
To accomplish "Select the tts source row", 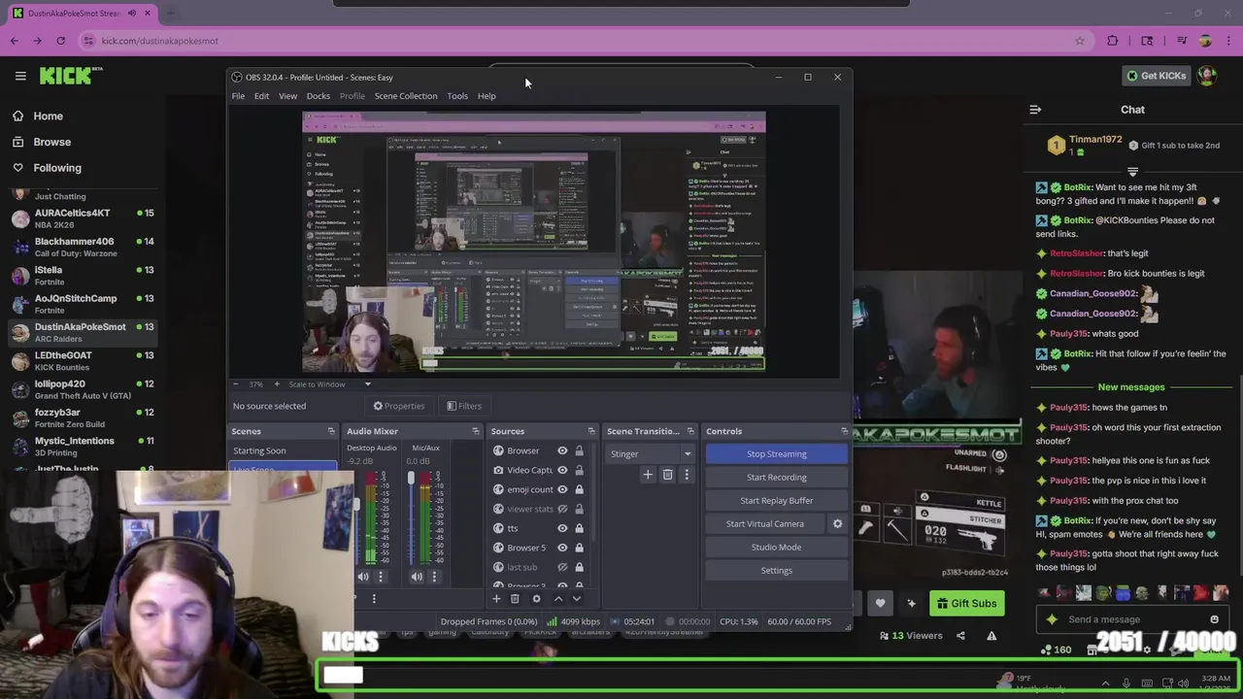I will tap(539, 528).
